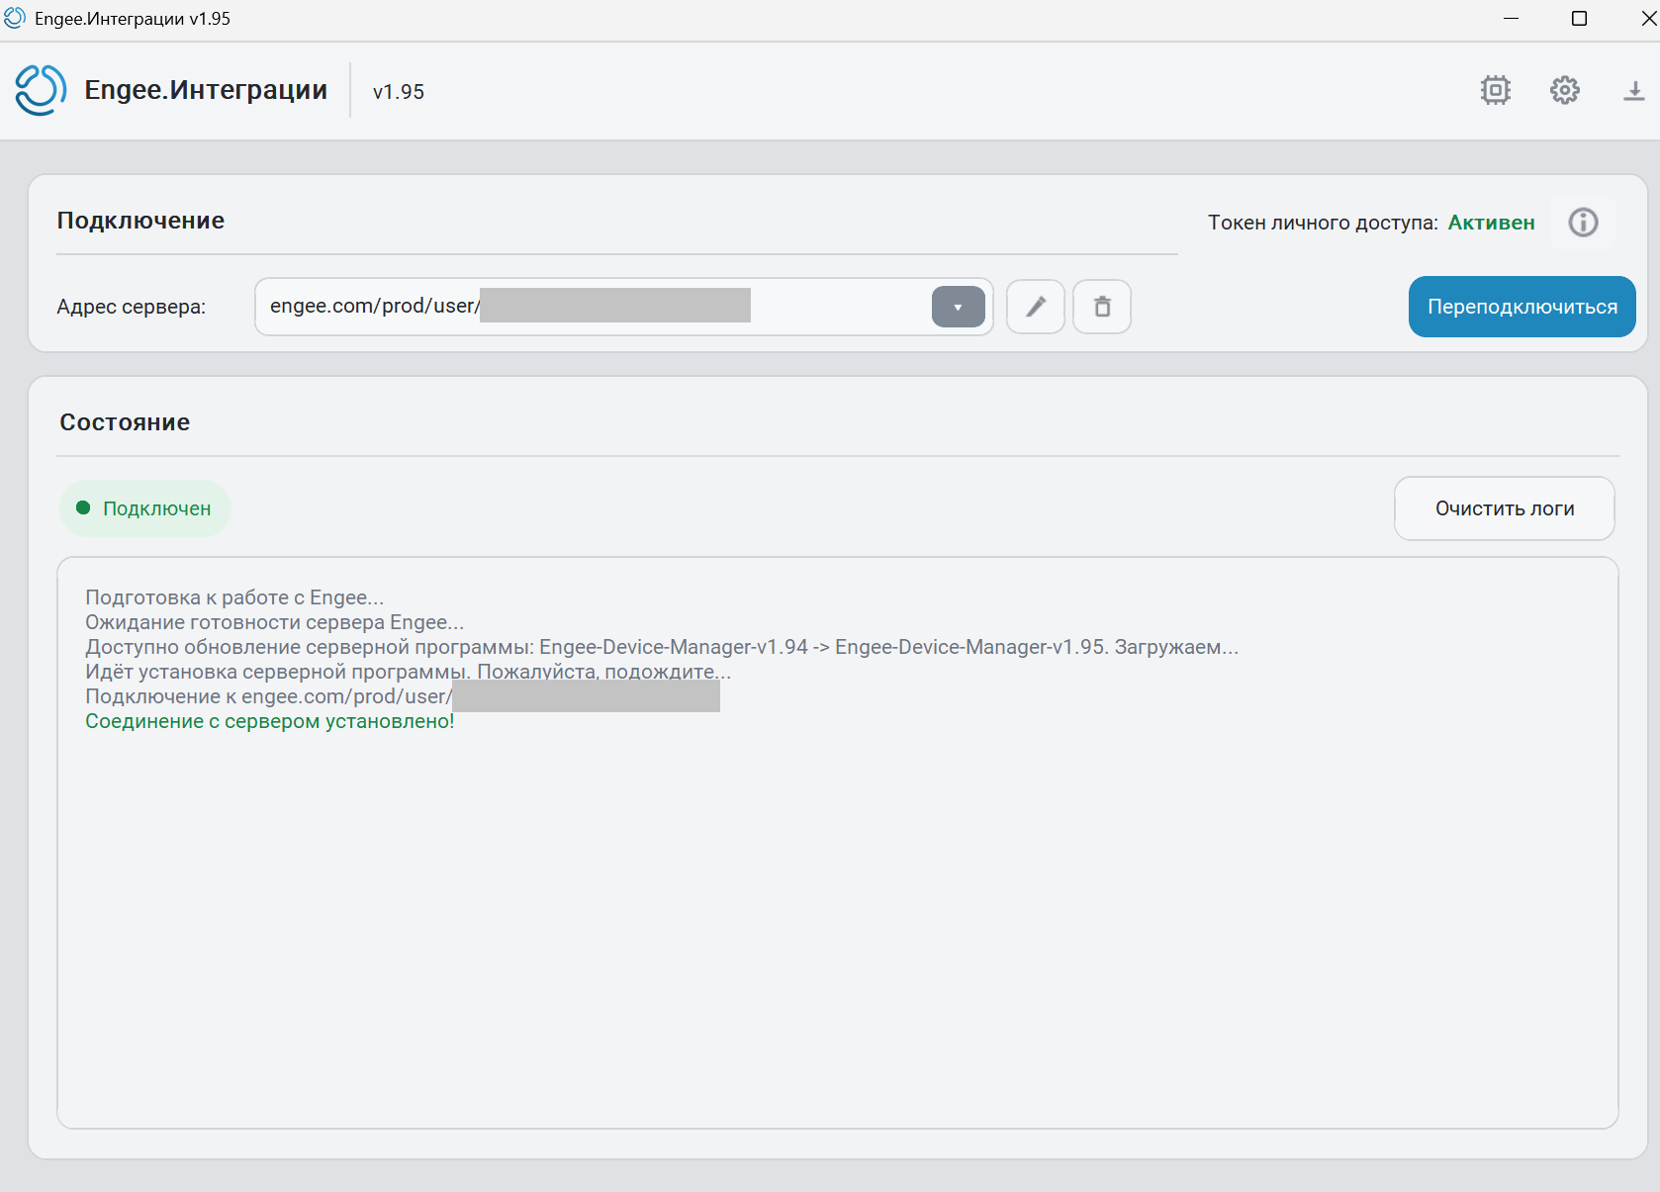Click the Состояние section heading
This screenshot has width=1660, height=1192.
(x=125, y=422)
